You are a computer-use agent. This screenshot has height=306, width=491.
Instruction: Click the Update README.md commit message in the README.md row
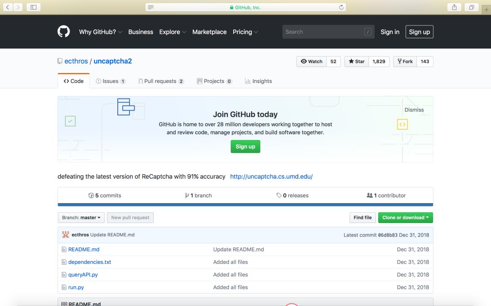point(239,249)
